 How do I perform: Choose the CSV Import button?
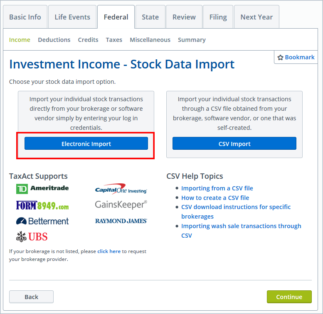(x=234, y=144)
